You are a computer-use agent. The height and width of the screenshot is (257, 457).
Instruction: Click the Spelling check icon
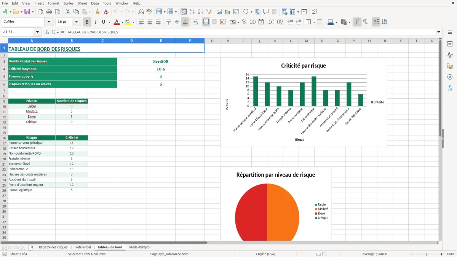[x=149, y=12]
